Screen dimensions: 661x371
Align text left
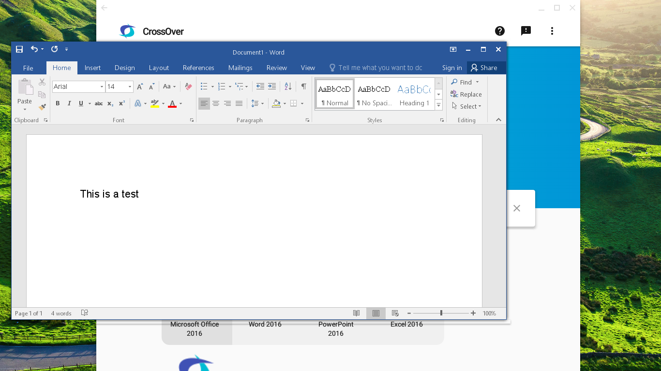click(204, 103)
